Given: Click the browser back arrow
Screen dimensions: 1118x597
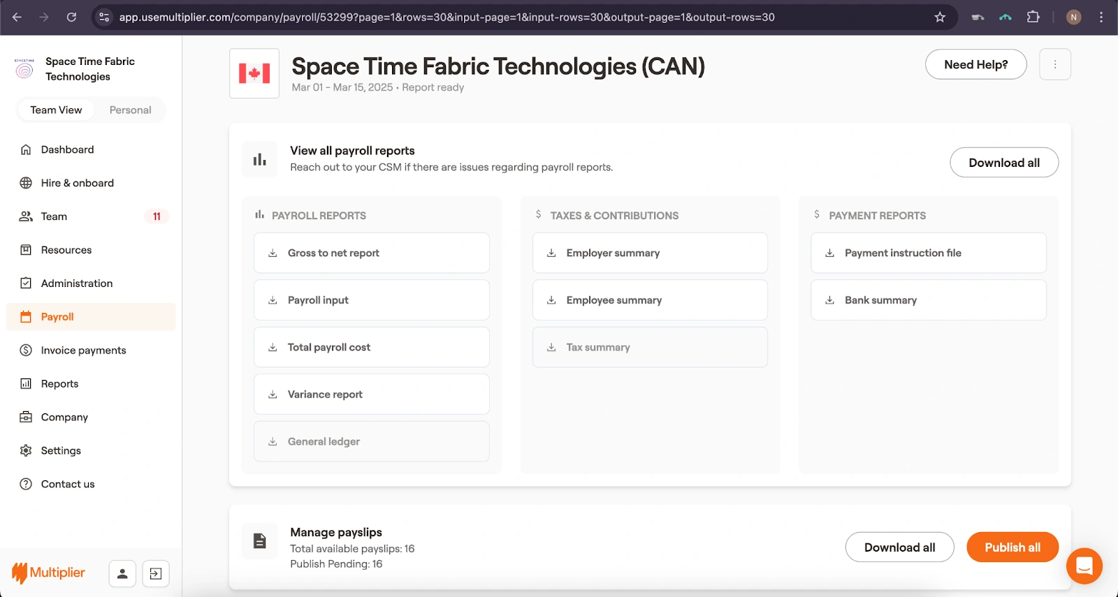Looking at the screenshot, I should point(17,17).
